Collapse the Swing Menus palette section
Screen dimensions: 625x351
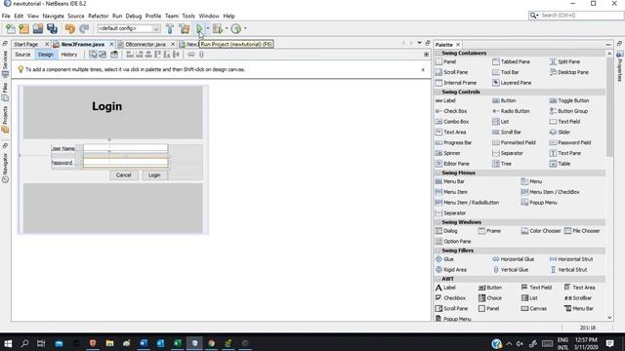(x=438, y=173)
